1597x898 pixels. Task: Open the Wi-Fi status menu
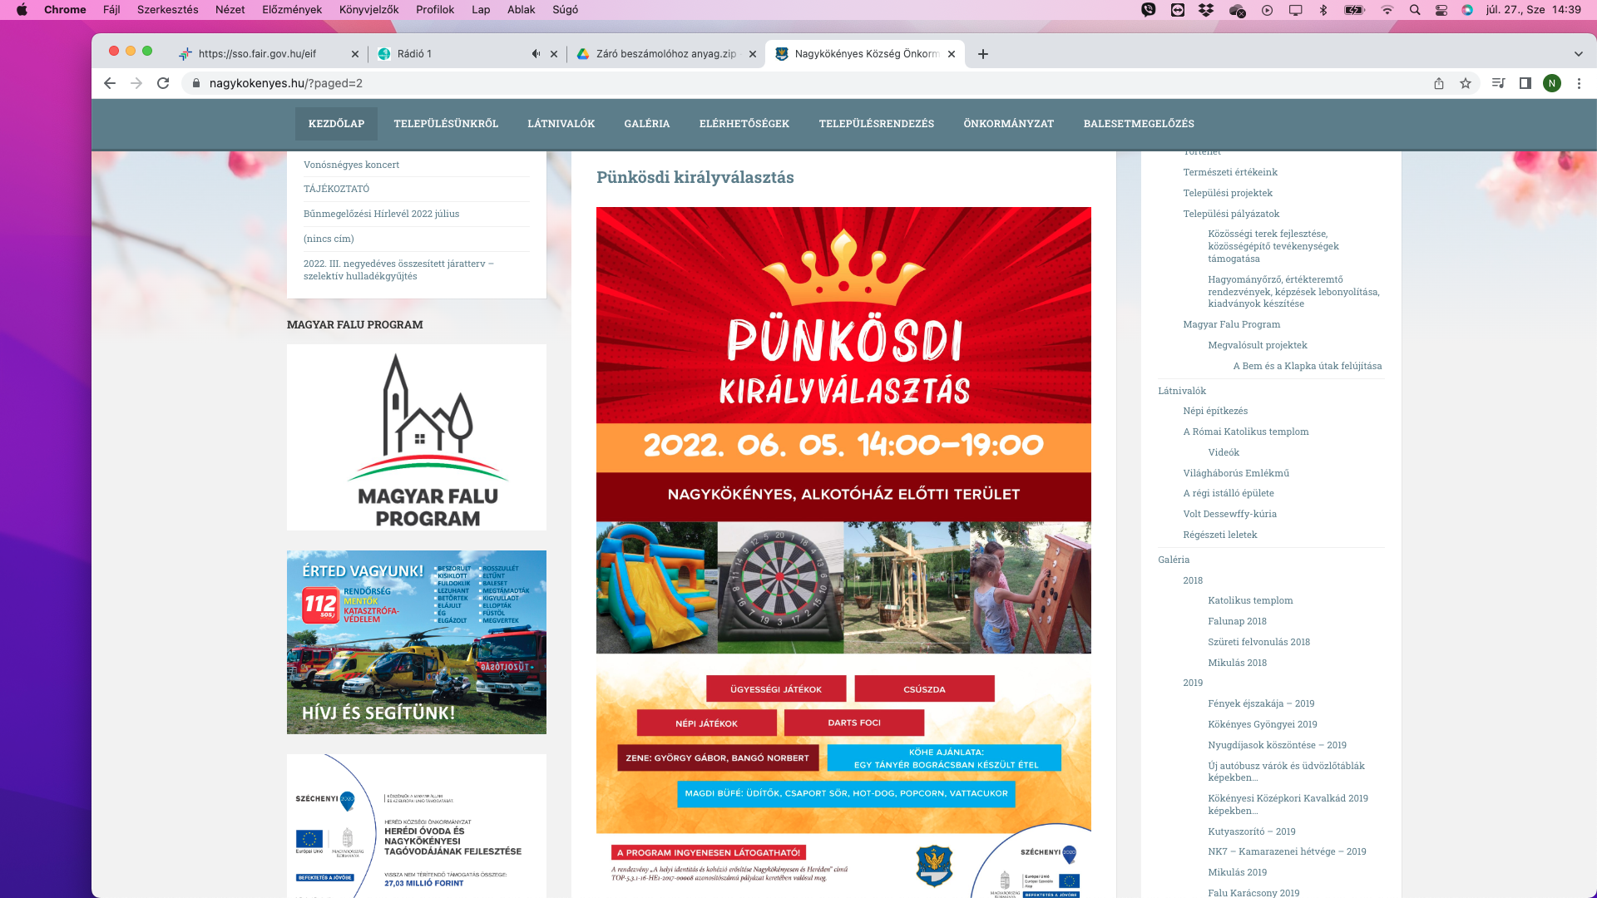[x=1387, y=10]
